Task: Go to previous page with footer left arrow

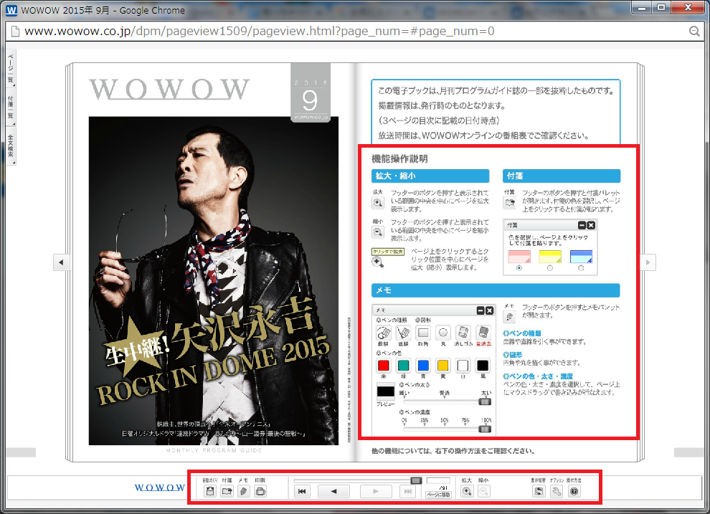Action: [333, 491]
